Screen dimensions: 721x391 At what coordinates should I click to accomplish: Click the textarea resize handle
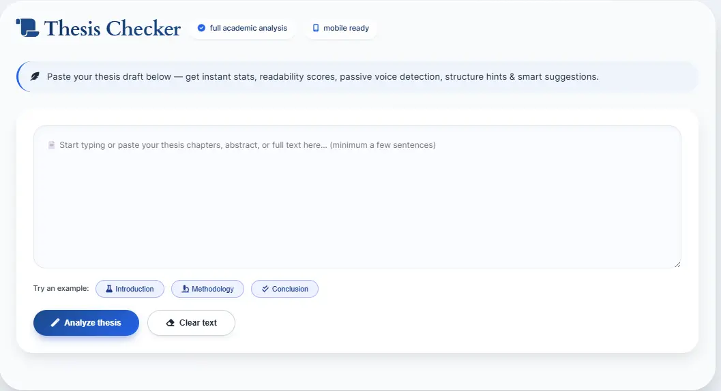coord(677,264)
